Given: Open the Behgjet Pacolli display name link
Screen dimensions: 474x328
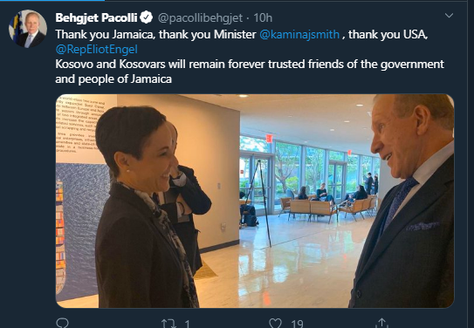Looking at the screenshot, I should click(96, 17).
